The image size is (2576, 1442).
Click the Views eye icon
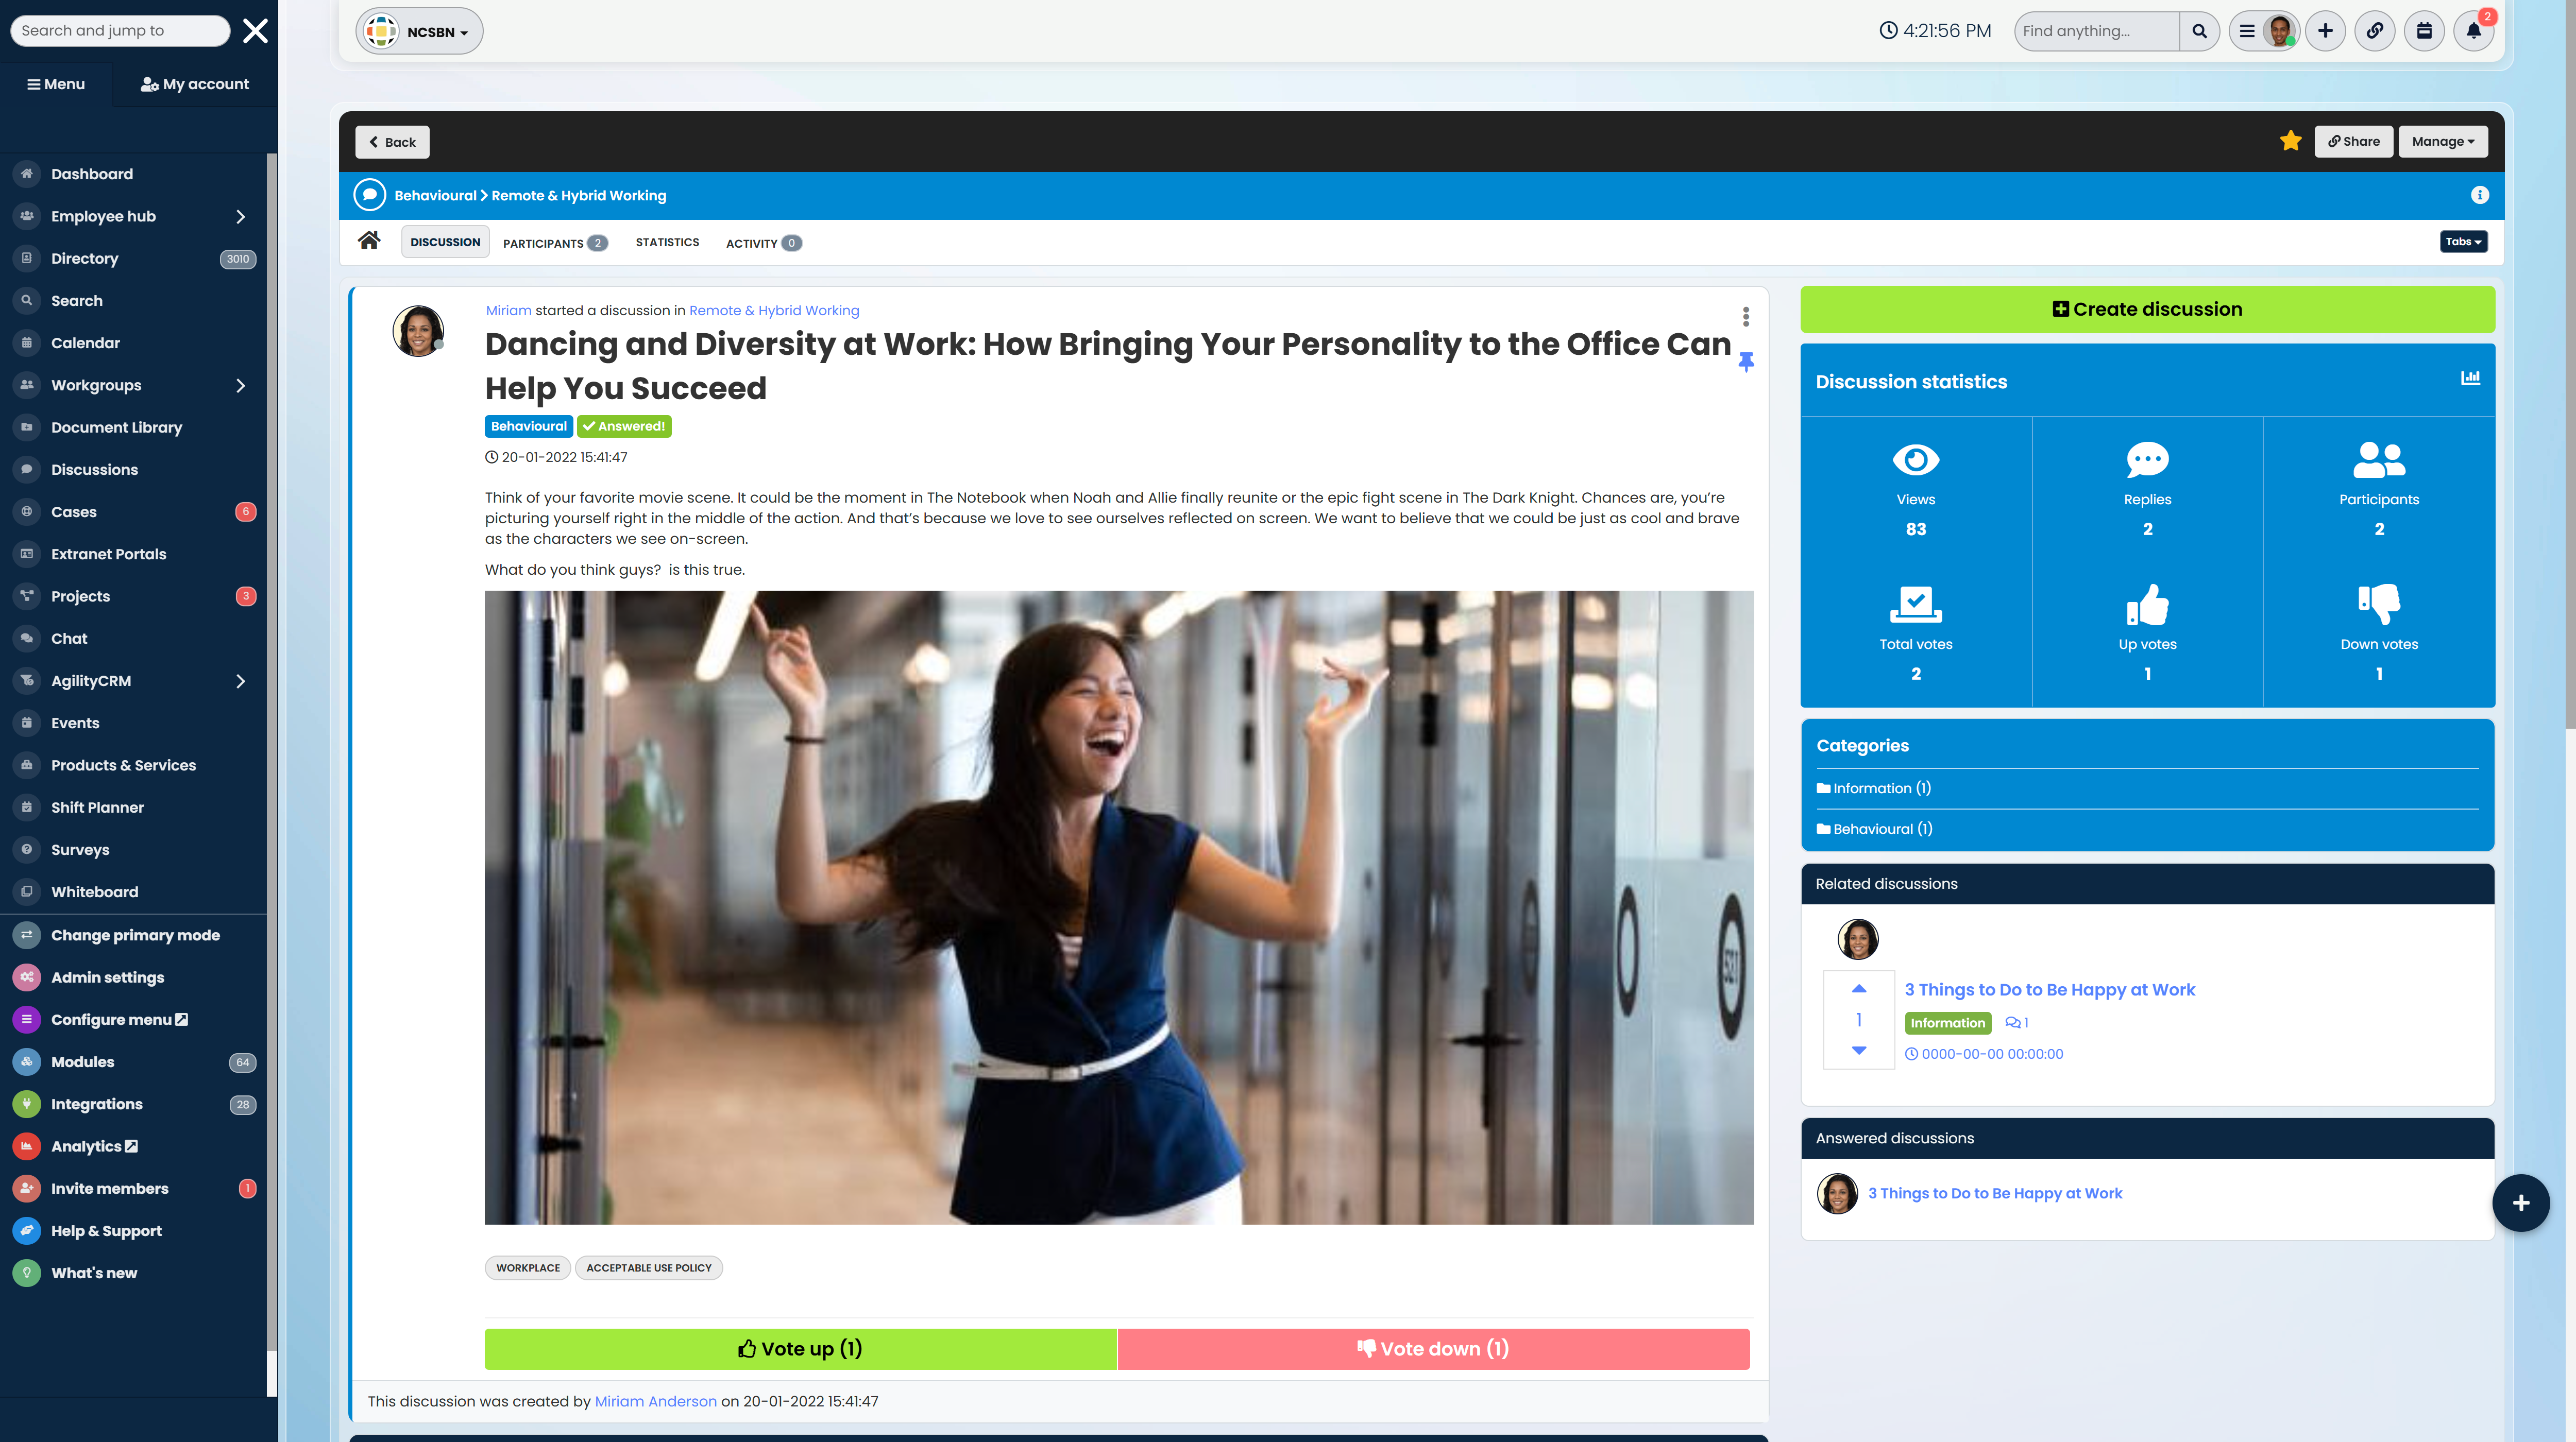tap(1916, 460)
